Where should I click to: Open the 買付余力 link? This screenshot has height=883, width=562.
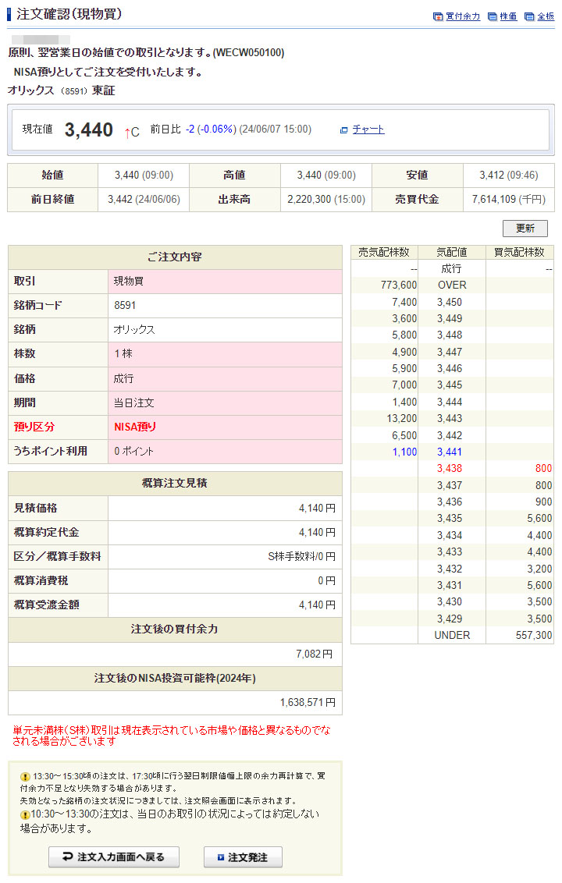(463, 16)
